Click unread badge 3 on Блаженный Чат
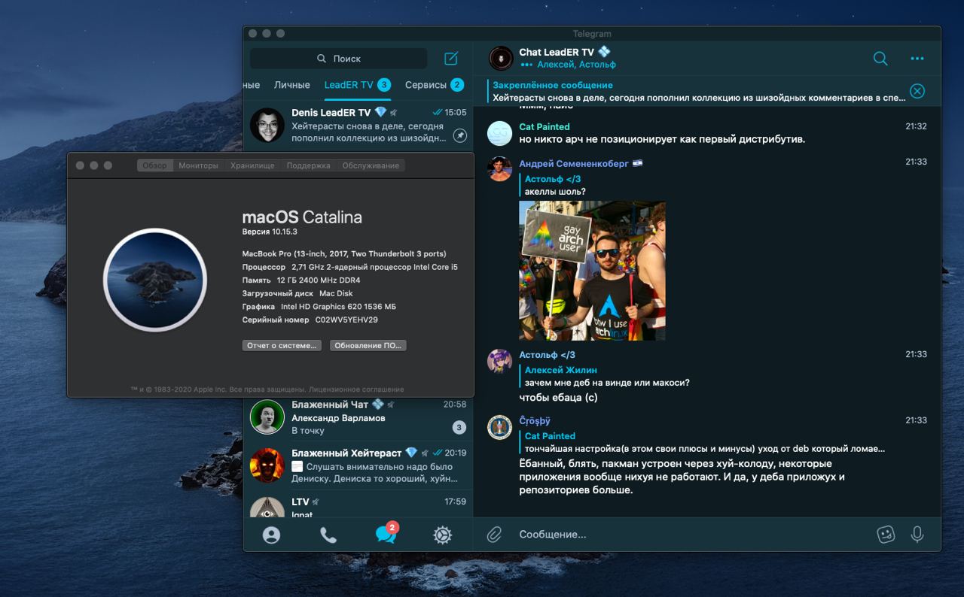 pos(459,428)
